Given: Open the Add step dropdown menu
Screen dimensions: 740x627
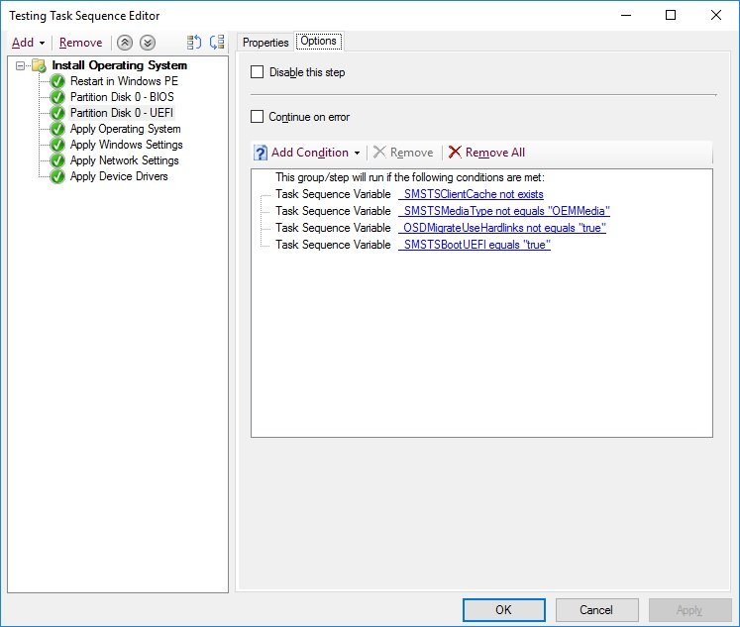Looking at the screenshot, I should click(x=28, y=43).
